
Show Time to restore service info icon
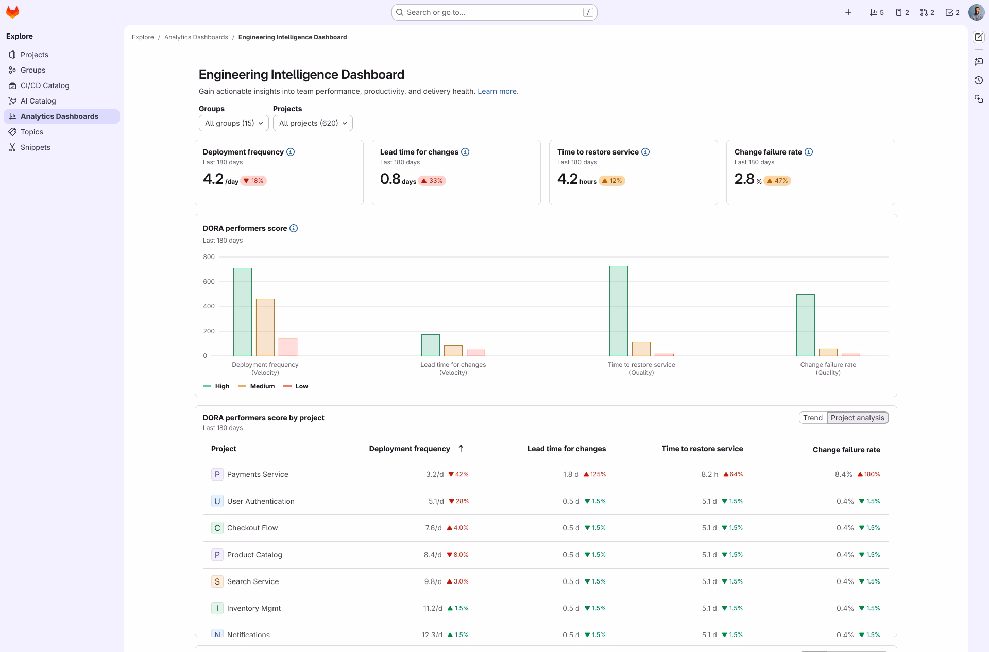(x=645, y=152)
